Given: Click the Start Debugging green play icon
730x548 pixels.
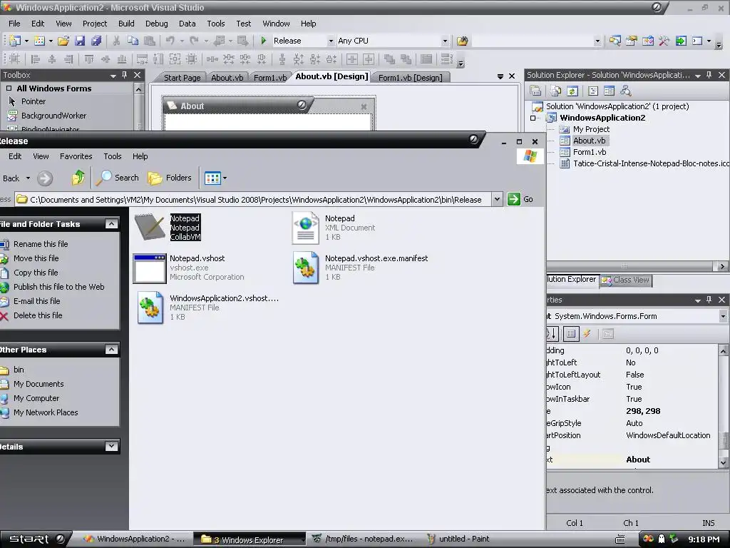Looking at the screenshot, I should click(x=264, y=41).
